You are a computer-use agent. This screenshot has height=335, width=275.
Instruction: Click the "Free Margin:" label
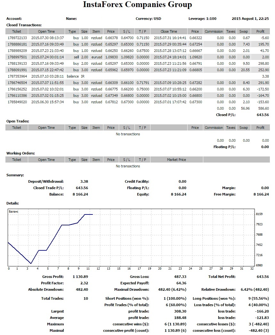(x=225, y=194)
